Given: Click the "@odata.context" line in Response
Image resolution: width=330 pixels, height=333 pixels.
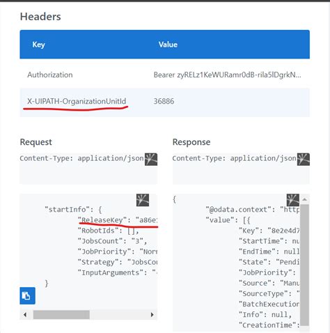Looking at the screenshot, I should click(x=253, y=210).
